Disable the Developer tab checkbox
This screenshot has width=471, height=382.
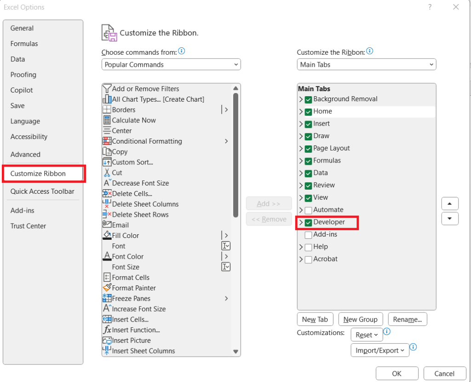tap(308, 222)
